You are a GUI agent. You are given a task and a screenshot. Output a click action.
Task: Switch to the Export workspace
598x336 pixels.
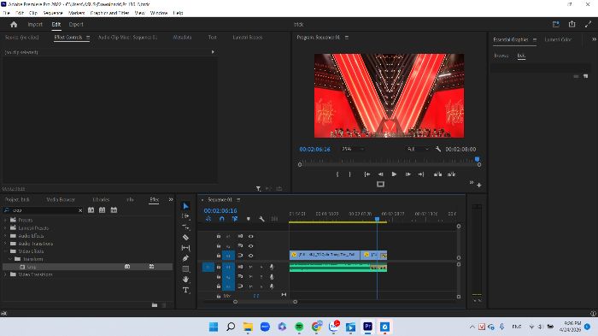[76, 25]
